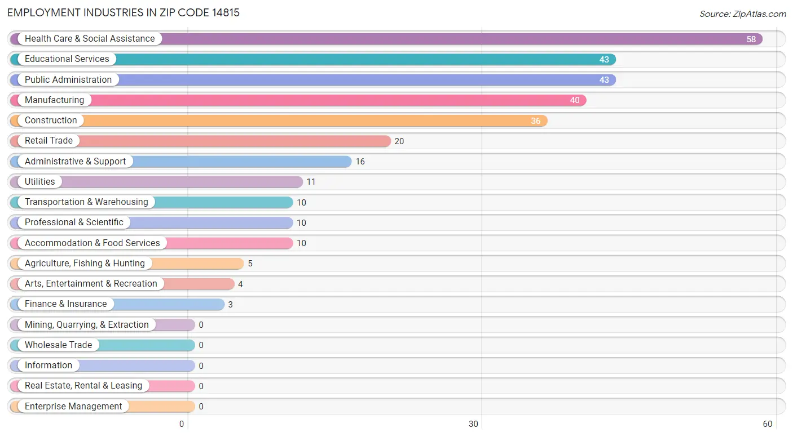The height and width of the screenshot is (437, 793).
Task: Click the value 0 beside Information bar
Action: point(201,366)
